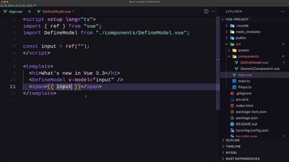
Task: Expand the .vscode folder chevron
Action: point(227,26)
